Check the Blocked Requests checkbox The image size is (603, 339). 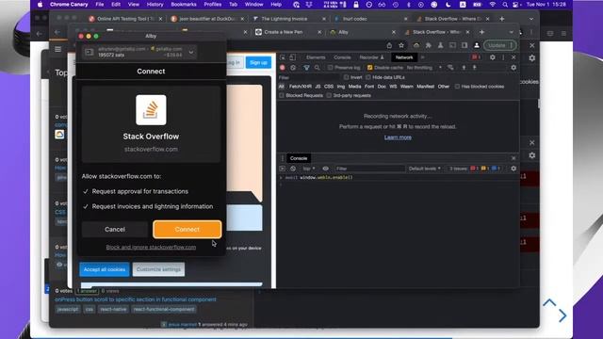click(x=282, y=95)
